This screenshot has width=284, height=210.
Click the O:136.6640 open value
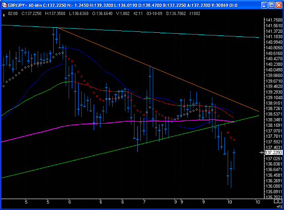102,14
